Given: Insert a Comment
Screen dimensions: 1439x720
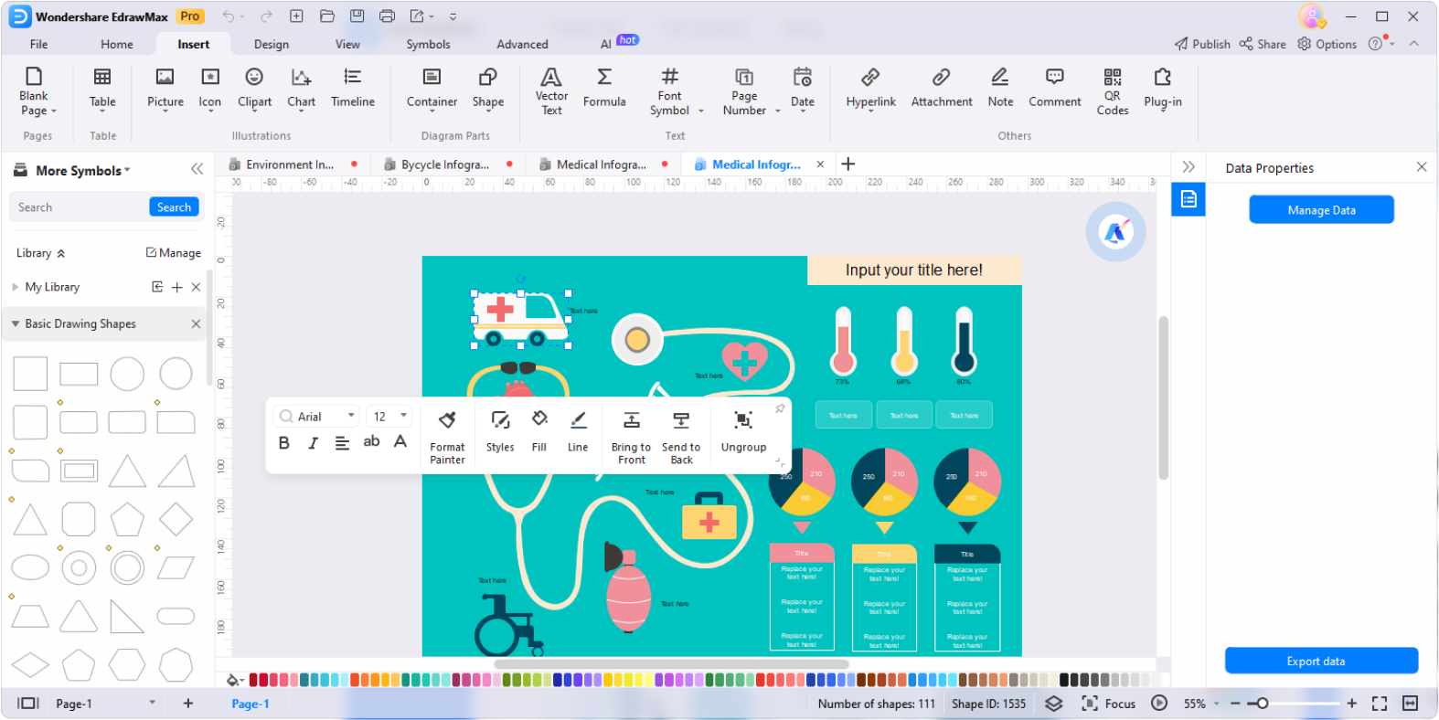Looking at the screenshot, I should tap(1054, 89).
